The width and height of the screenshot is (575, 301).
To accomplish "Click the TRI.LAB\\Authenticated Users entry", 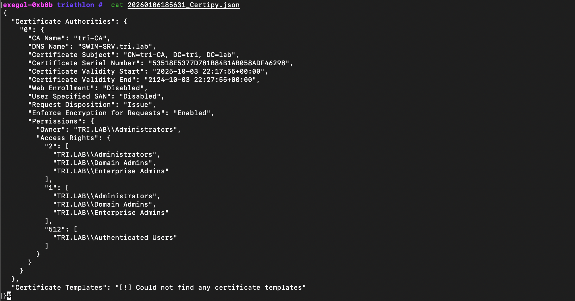I will click(115, 238).
